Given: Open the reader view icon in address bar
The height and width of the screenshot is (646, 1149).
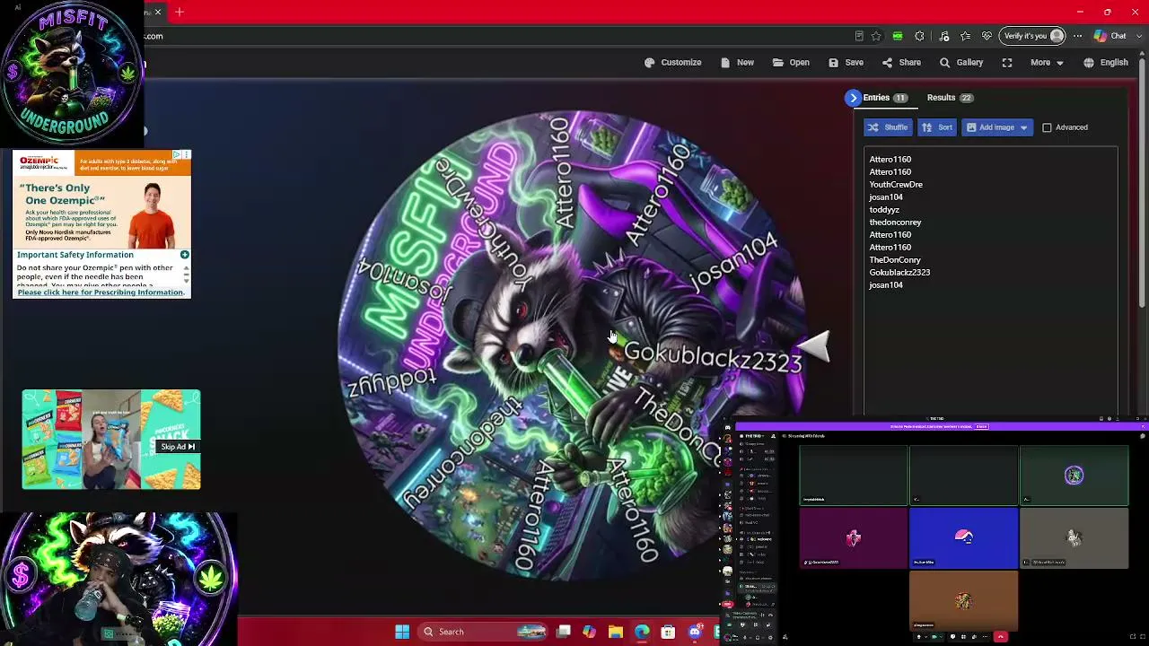Looking at the screenshot, I should 859,36.
